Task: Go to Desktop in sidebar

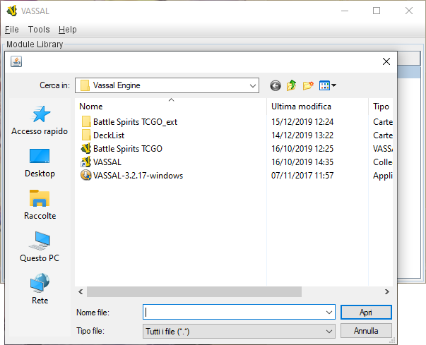Action: coord(40,163)
